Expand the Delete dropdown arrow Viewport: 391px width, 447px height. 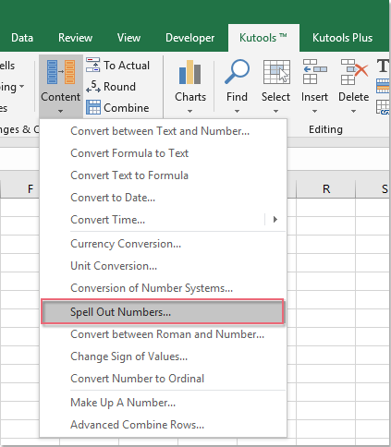click(354, 111)
